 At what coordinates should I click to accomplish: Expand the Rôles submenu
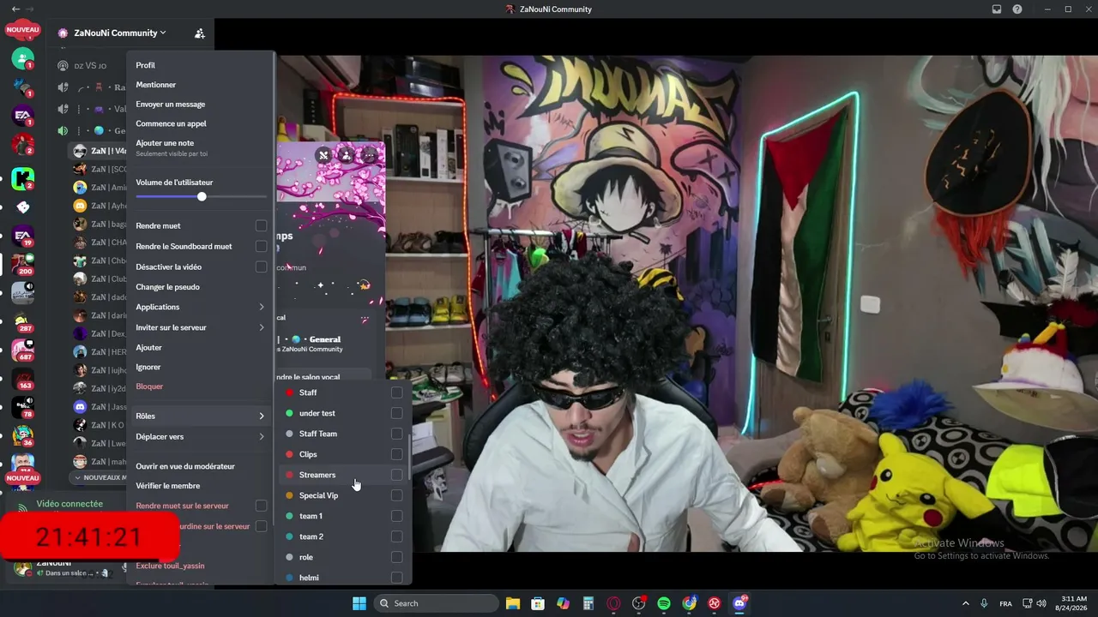tap(201, 416)
